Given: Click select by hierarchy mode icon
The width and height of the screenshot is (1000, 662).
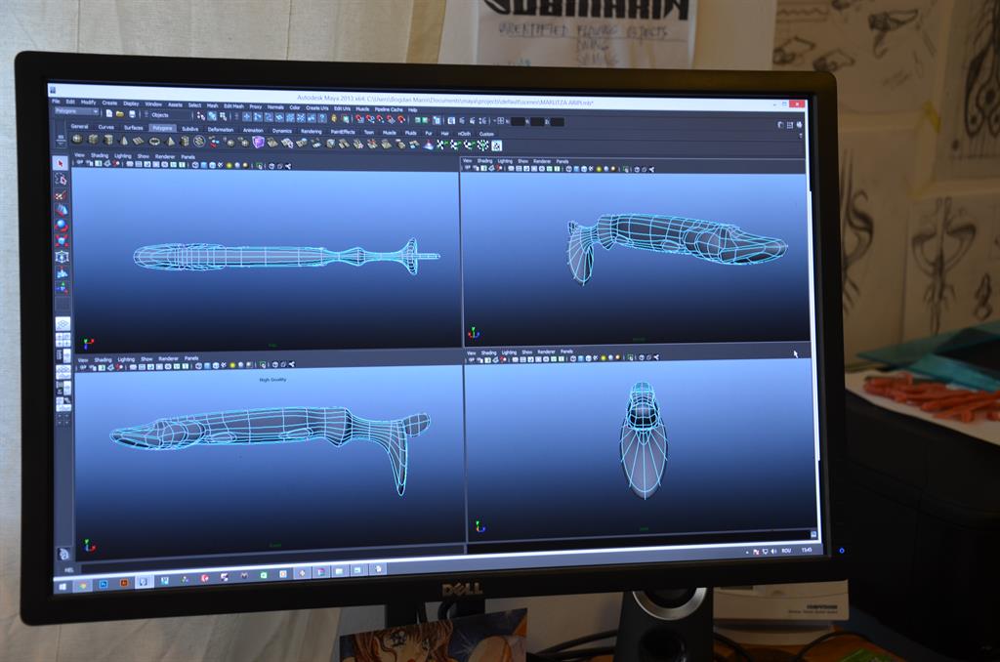Looking at the screenshot, I should pos(200,116).
